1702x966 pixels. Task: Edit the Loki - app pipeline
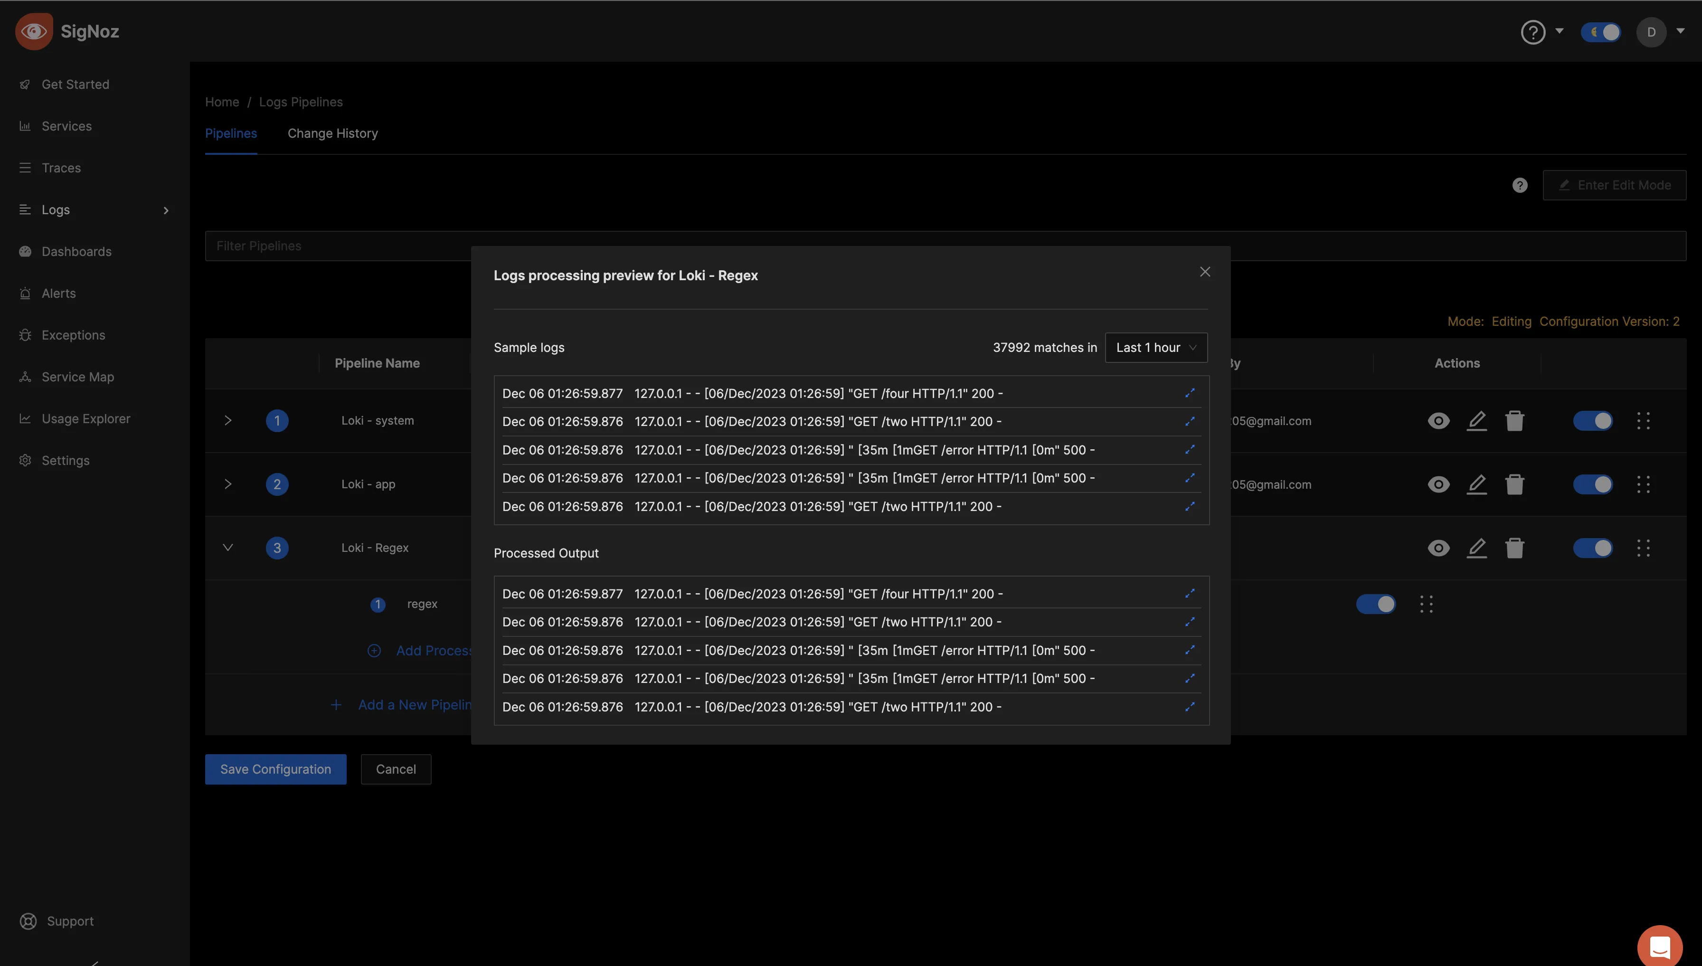1476,484
